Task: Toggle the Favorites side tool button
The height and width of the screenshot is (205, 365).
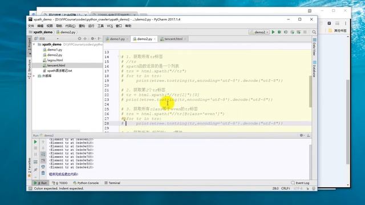Action: [29, 167]
